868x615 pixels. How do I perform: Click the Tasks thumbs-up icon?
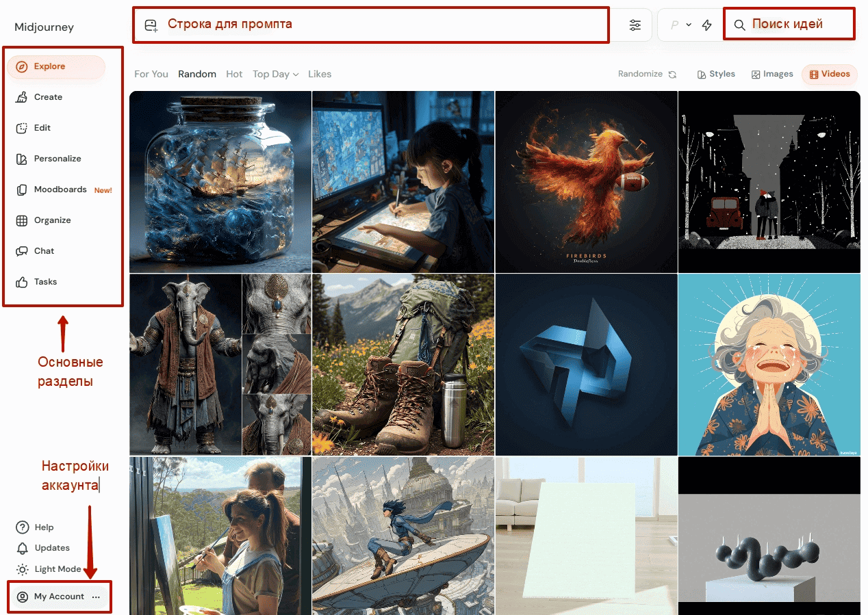[22, 282]
